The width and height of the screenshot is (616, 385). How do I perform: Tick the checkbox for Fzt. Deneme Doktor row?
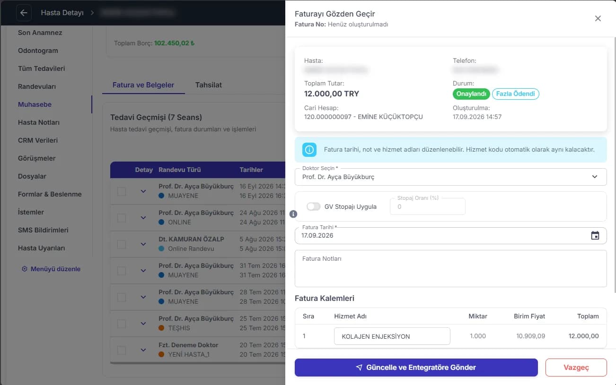[122, 350]
